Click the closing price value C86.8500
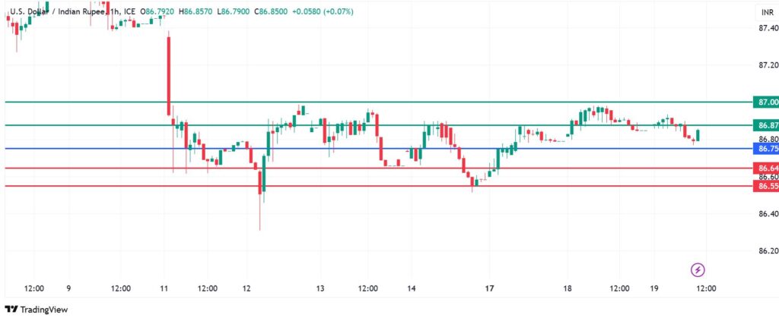 pos(272,13)
